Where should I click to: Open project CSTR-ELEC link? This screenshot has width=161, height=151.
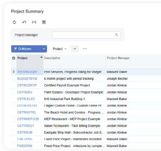[26, 99]
